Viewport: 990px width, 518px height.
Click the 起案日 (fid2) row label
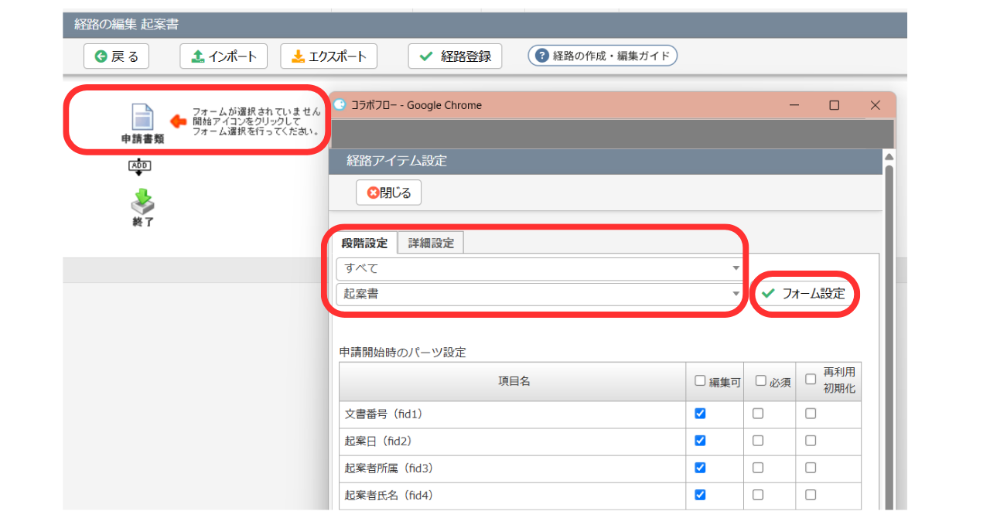(x=377, y=441)
